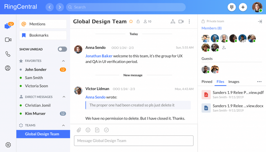Switch to the Pinned tab

click(x=207, y=82)
